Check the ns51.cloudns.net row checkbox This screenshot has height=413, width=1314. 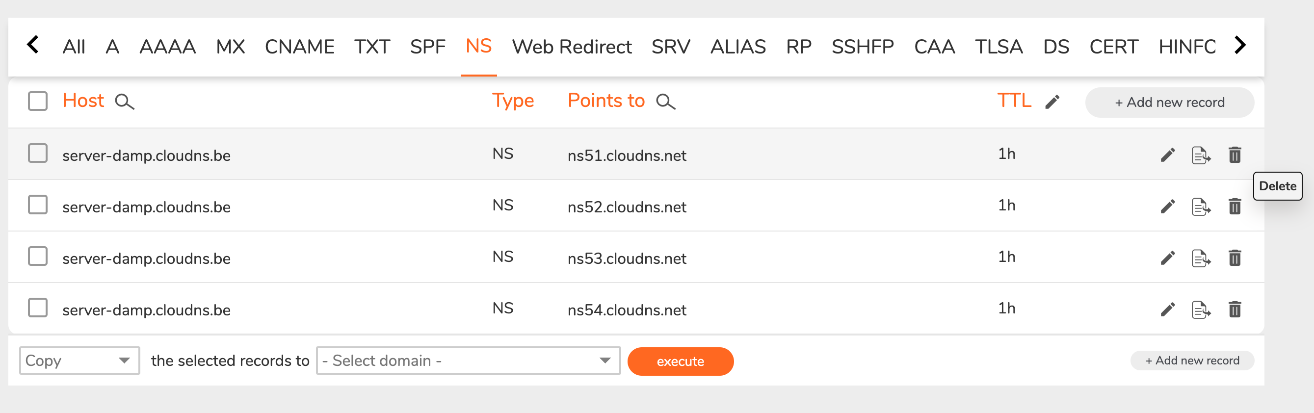pyautogui.click(x=38, y=153)
